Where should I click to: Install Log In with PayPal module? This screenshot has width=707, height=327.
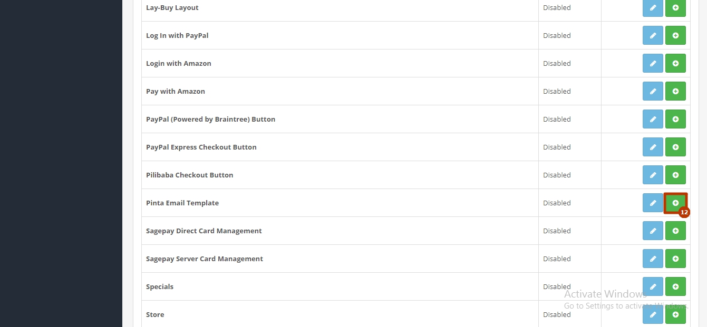click(x=675, y=35)
